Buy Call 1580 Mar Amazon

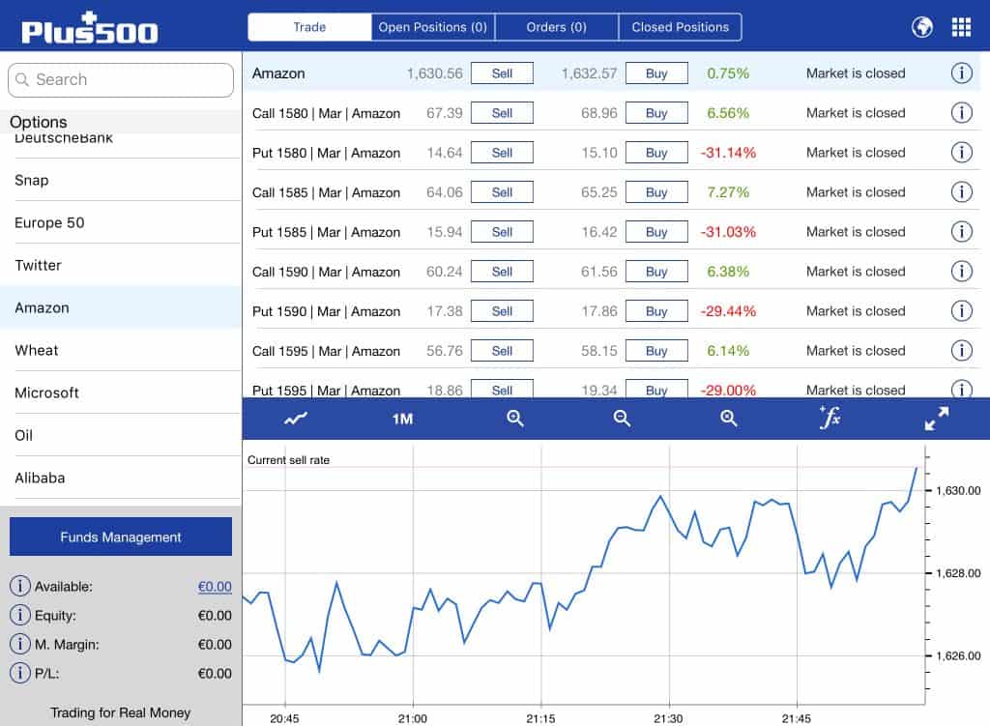click(x=656, y=113)
